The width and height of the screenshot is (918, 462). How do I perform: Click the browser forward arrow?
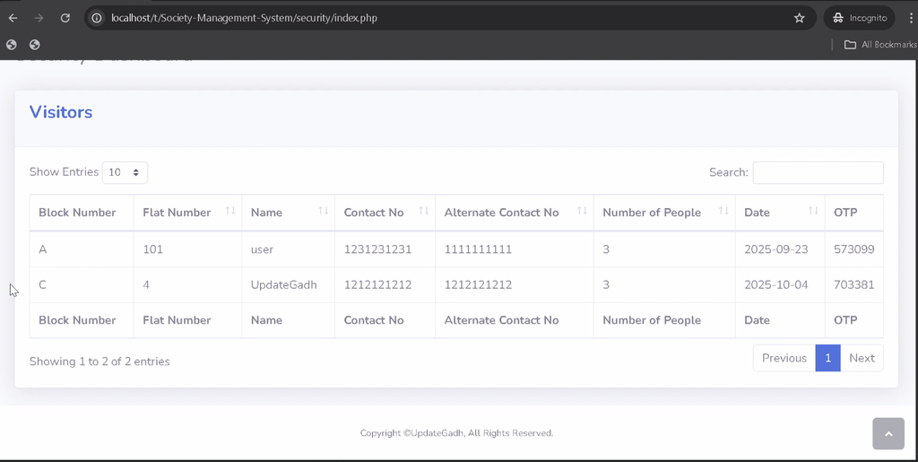pos(39,18)
